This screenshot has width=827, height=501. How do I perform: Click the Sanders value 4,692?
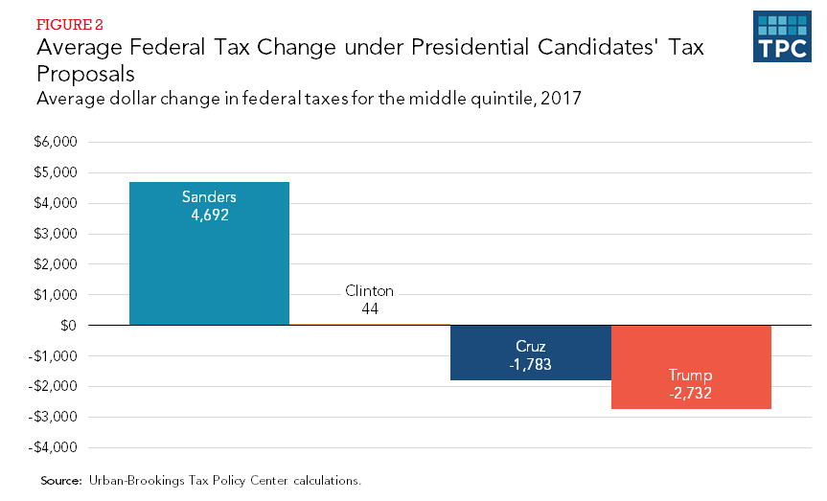coord(209,216)
